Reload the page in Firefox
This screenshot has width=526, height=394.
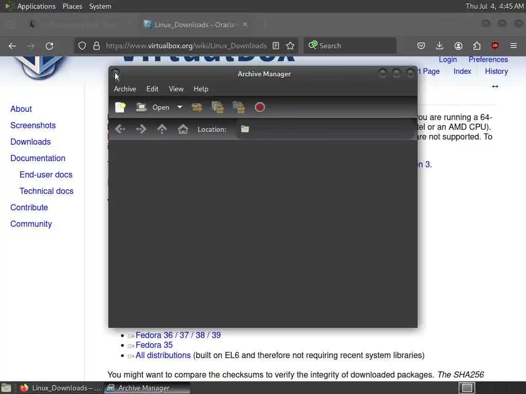pyautogui.click(x=49, y=46)
